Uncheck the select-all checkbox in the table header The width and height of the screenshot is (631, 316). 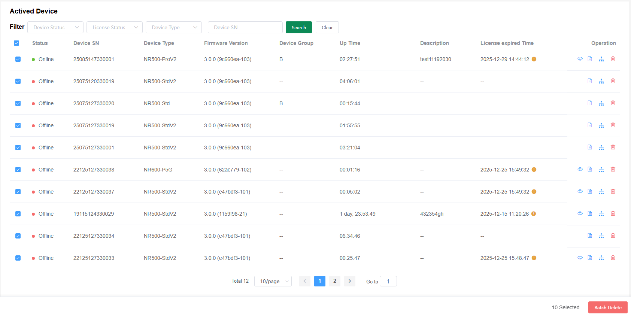(16, 43)
